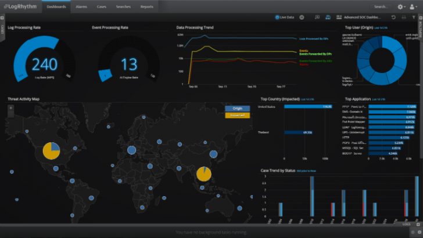The width and height of the screenshot is (423, 238).
Task: Expand the left side panel
Action: tap(2, 29)
